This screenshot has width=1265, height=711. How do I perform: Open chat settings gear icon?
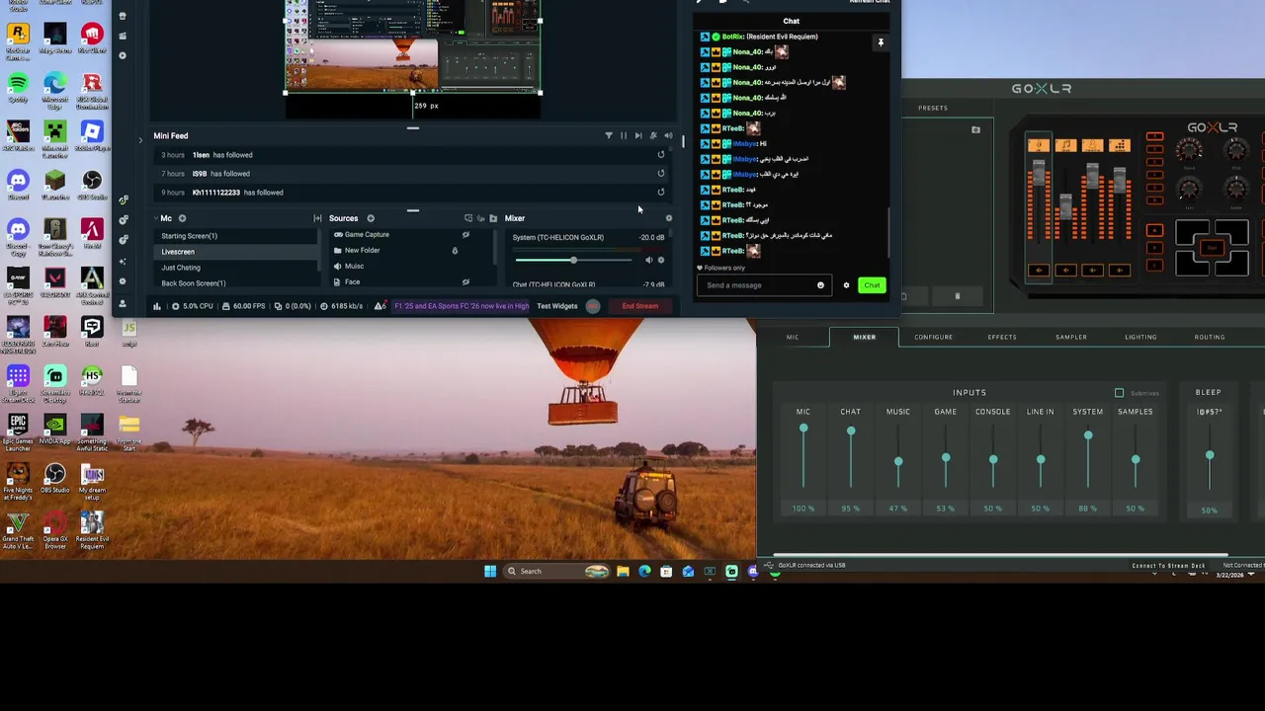point(846,285)
